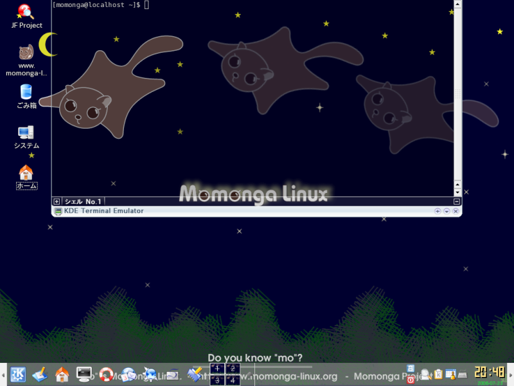
Task: Close the KDE Terminal Emulator window
Action: [456, 211]
